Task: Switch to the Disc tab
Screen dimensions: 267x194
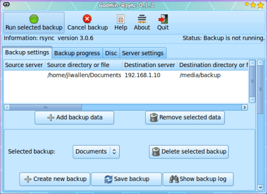Action: [111, 53]
